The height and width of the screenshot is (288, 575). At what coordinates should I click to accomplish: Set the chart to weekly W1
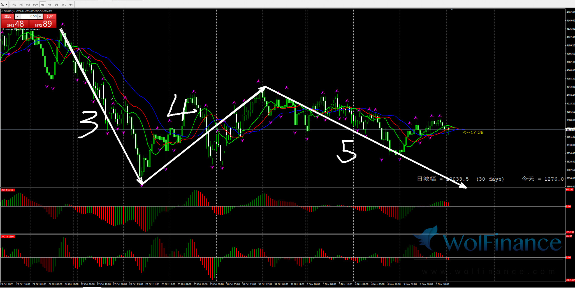click(64, 5)
